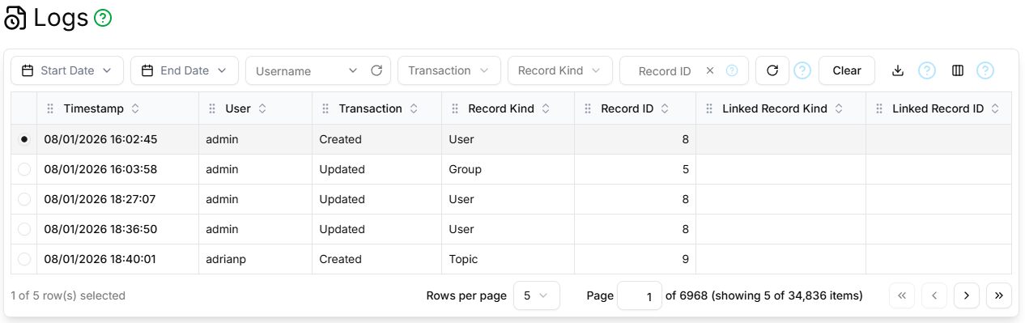Viewport: 1025px width, 323px height.
Task: Sort by Record Kind using its sort arrows
Action: tap(546, 108)
